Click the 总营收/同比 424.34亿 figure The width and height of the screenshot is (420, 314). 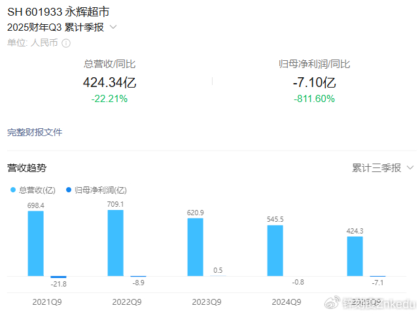(109, 82)
